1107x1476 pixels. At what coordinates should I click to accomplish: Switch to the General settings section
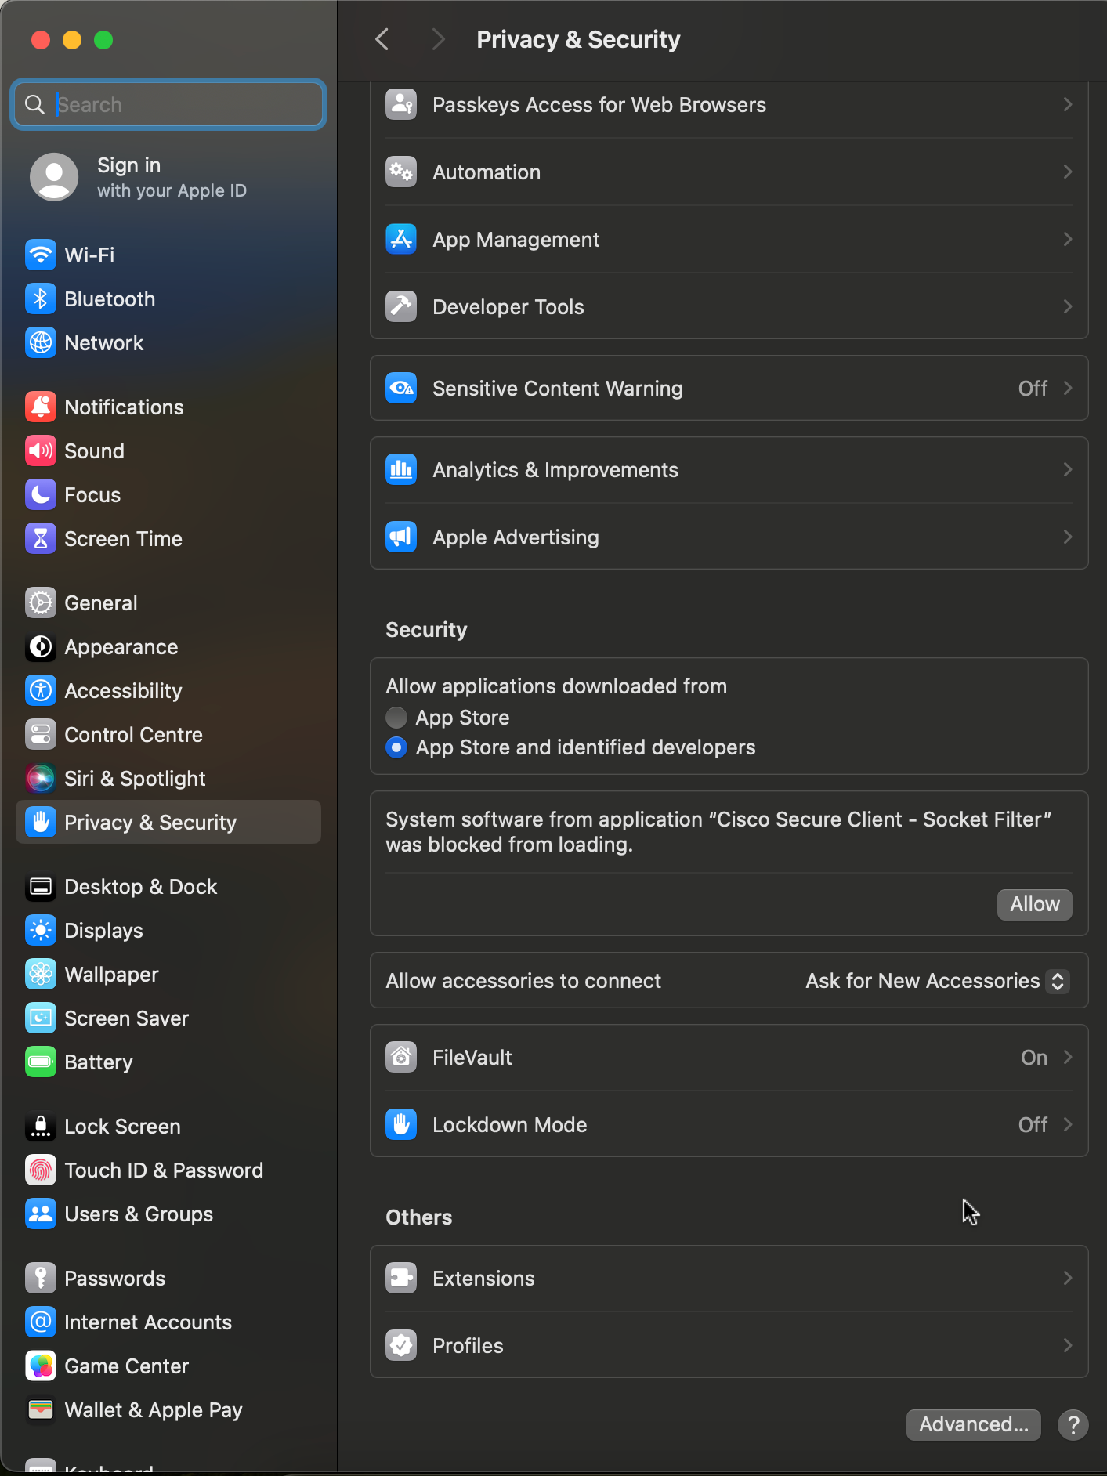[100, 602]
